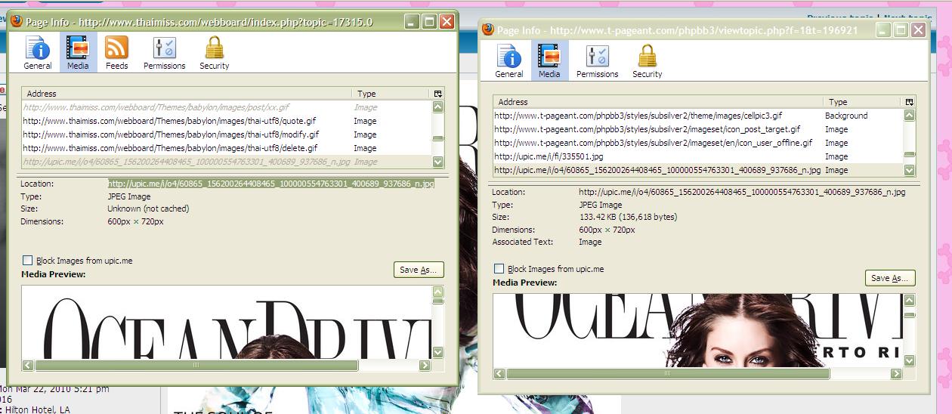
Task: Select upic.me jpg row in thaimiss media list
Action: click(227, 162)
